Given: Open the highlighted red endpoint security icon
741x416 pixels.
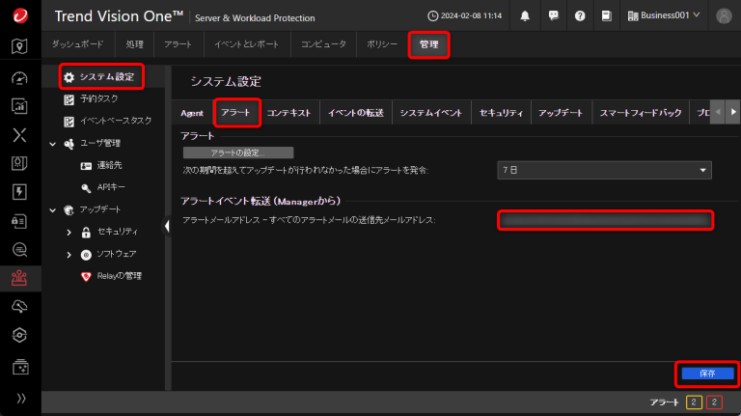Looking at the screenshot, I should (19, 278).
